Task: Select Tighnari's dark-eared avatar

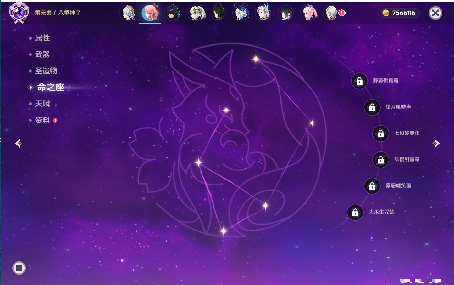Action: (218, 13)
